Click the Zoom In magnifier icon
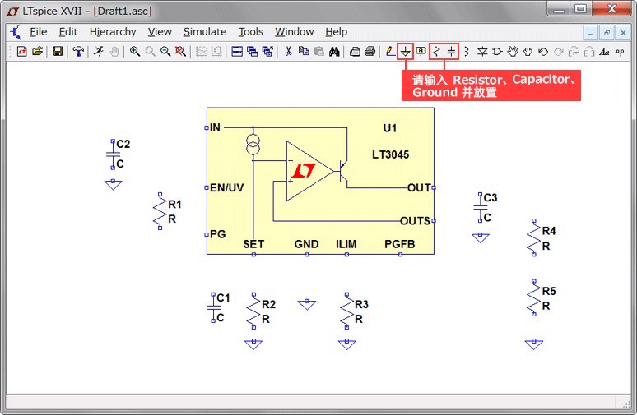The height and width of the screenshot is (415, 637). (135, 51)
